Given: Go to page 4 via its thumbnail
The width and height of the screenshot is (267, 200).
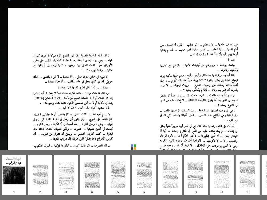Looking at the screenshot, I should pyautogui.click(x=92, y=175).
